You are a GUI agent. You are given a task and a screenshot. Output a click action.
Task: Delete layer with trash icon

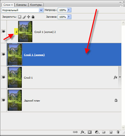tap(118, 132)
